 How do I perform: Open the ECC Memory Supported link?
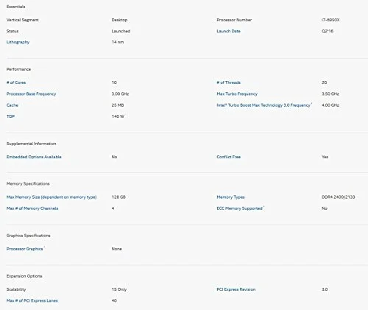(x=239, y=208)
